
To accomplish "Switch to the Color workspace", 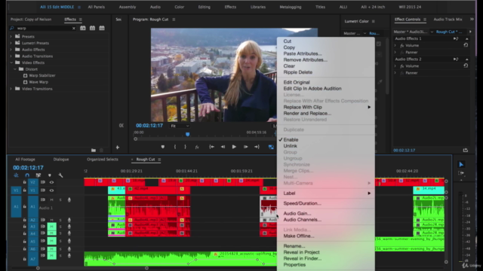I will tap(180, 7).
